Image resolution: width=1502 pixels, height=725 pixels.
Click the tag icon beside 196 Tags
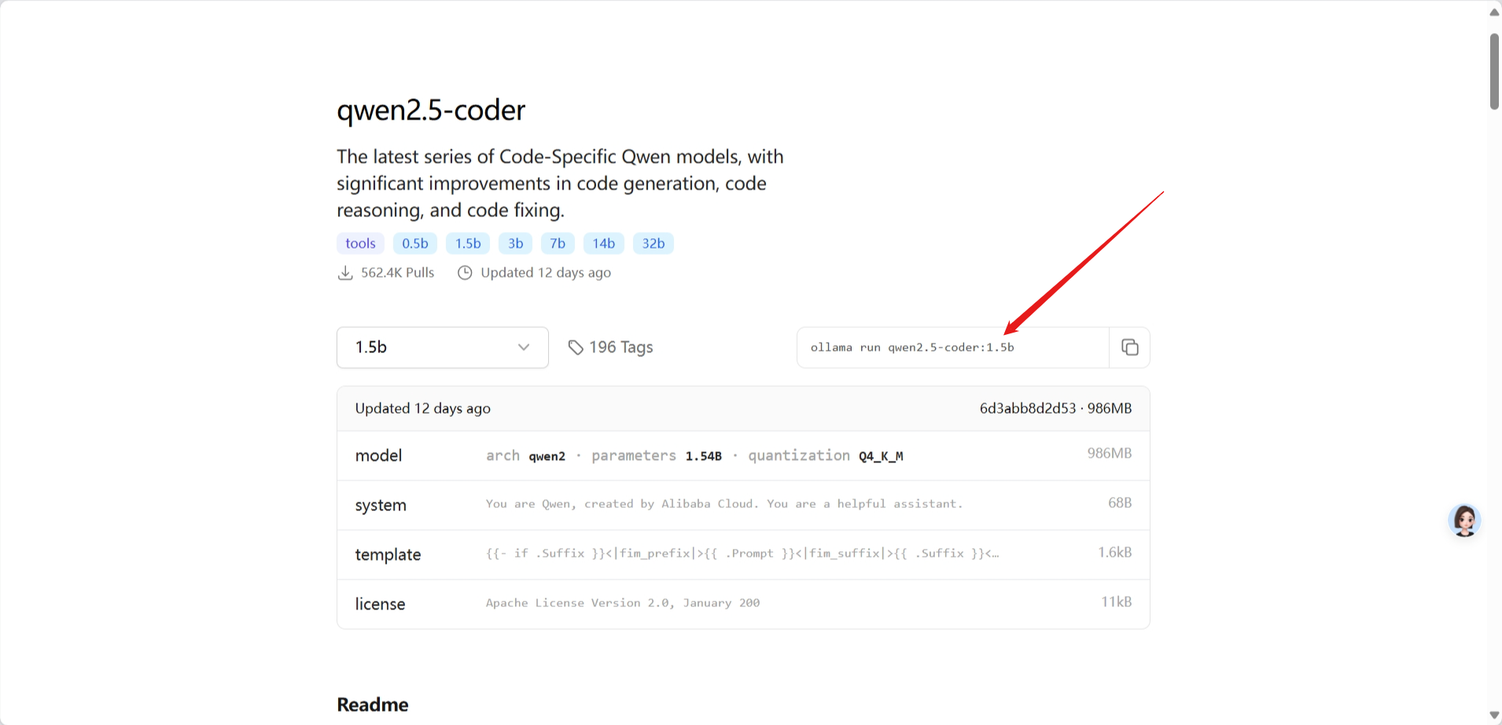576,348
